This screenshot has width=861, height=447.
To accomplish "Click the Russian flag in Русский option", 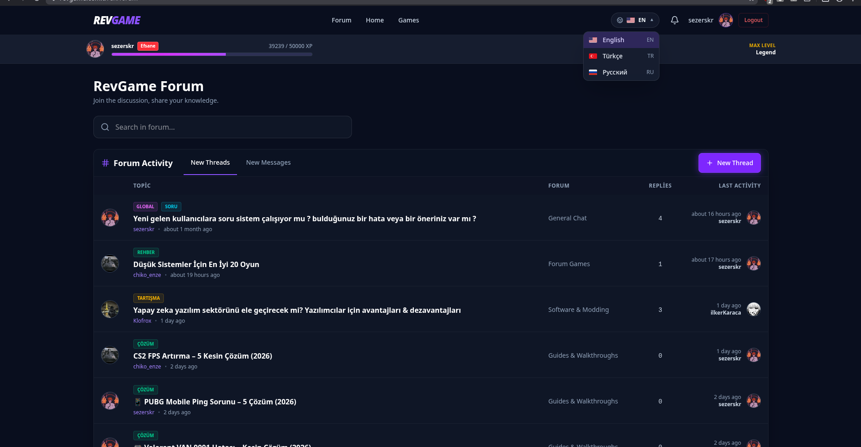I will coord(593,72).
